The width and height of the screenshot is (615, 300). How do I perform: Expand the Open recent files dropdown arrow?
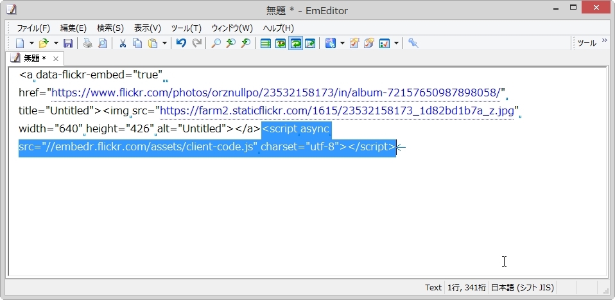pyautogui.click(x=56, y=43)
